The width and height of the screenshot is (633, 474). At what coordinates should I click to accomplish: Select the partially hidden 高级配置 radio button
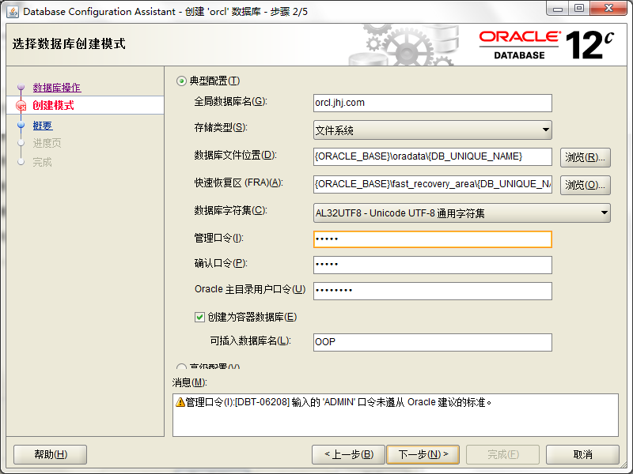[x=181, y=367]
